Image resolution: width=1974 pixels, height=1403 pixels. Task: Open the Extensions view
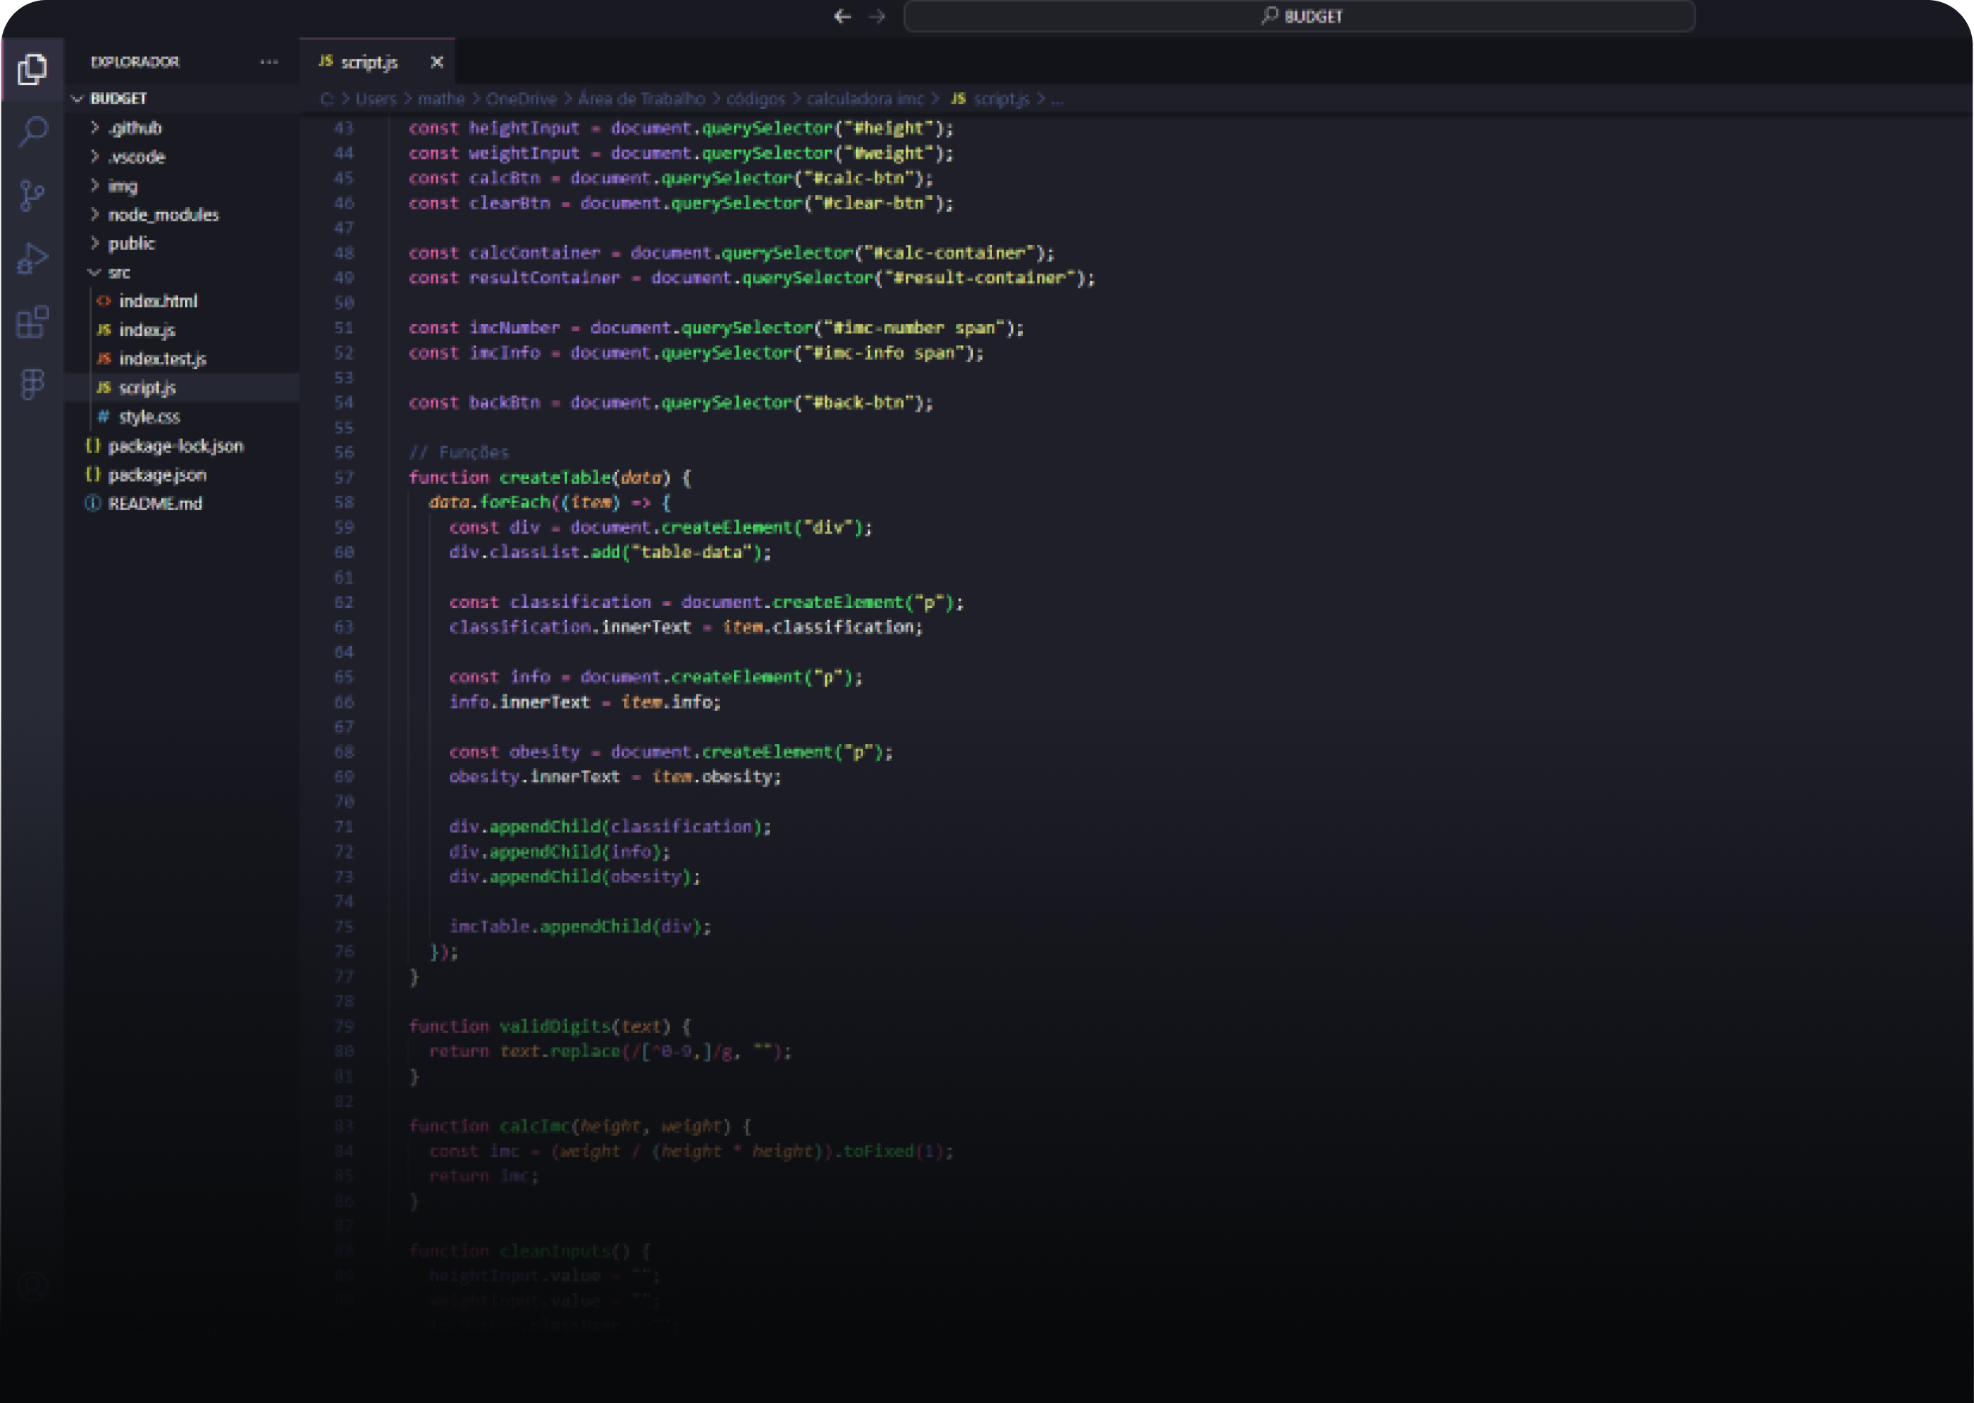click(x=32, y=325)
